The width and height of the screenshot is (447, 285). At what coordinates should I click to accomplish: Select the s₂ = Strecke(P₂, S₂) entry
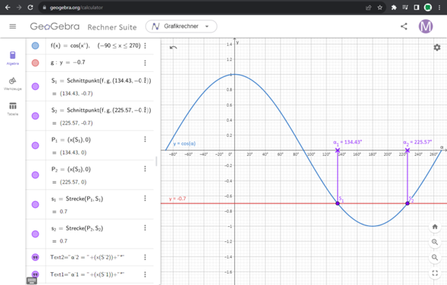[77, 228]
